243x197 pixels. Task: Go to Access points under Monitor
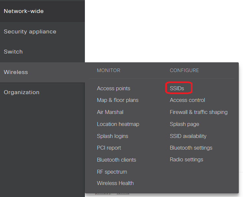[113, 88]
